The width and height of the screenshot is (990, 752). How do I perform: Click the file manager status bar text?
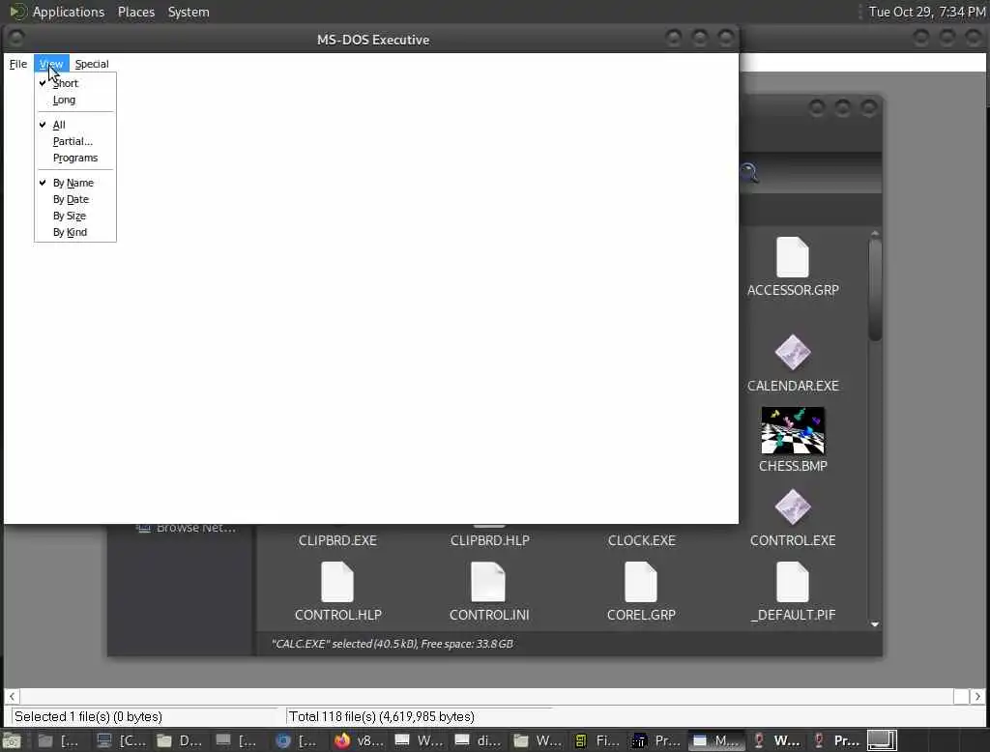pos(393,644)
